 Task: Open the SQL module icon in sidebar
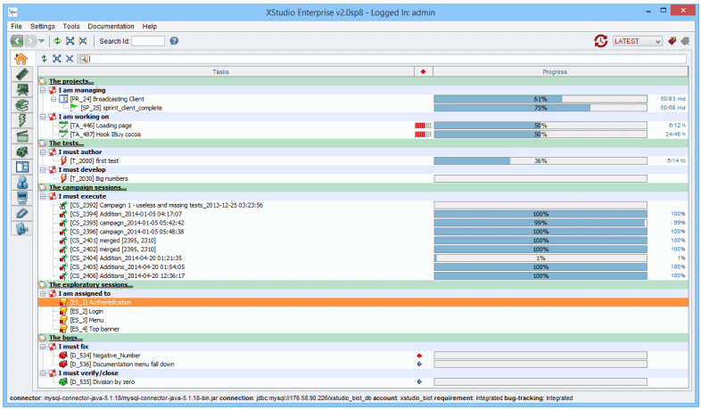(x=22, y=226)
